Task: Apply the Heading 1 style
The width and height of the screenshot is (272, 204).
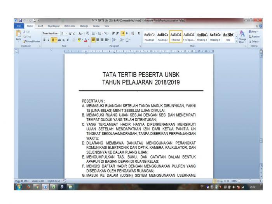Action: tap(149, 37)
